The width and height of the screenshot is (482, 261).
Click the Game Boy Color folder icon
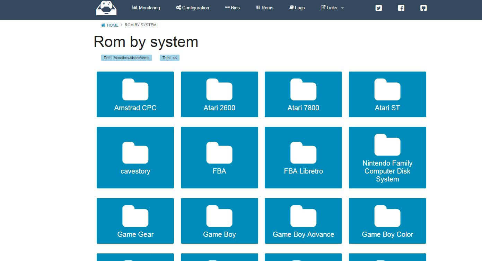pos(387,216)
